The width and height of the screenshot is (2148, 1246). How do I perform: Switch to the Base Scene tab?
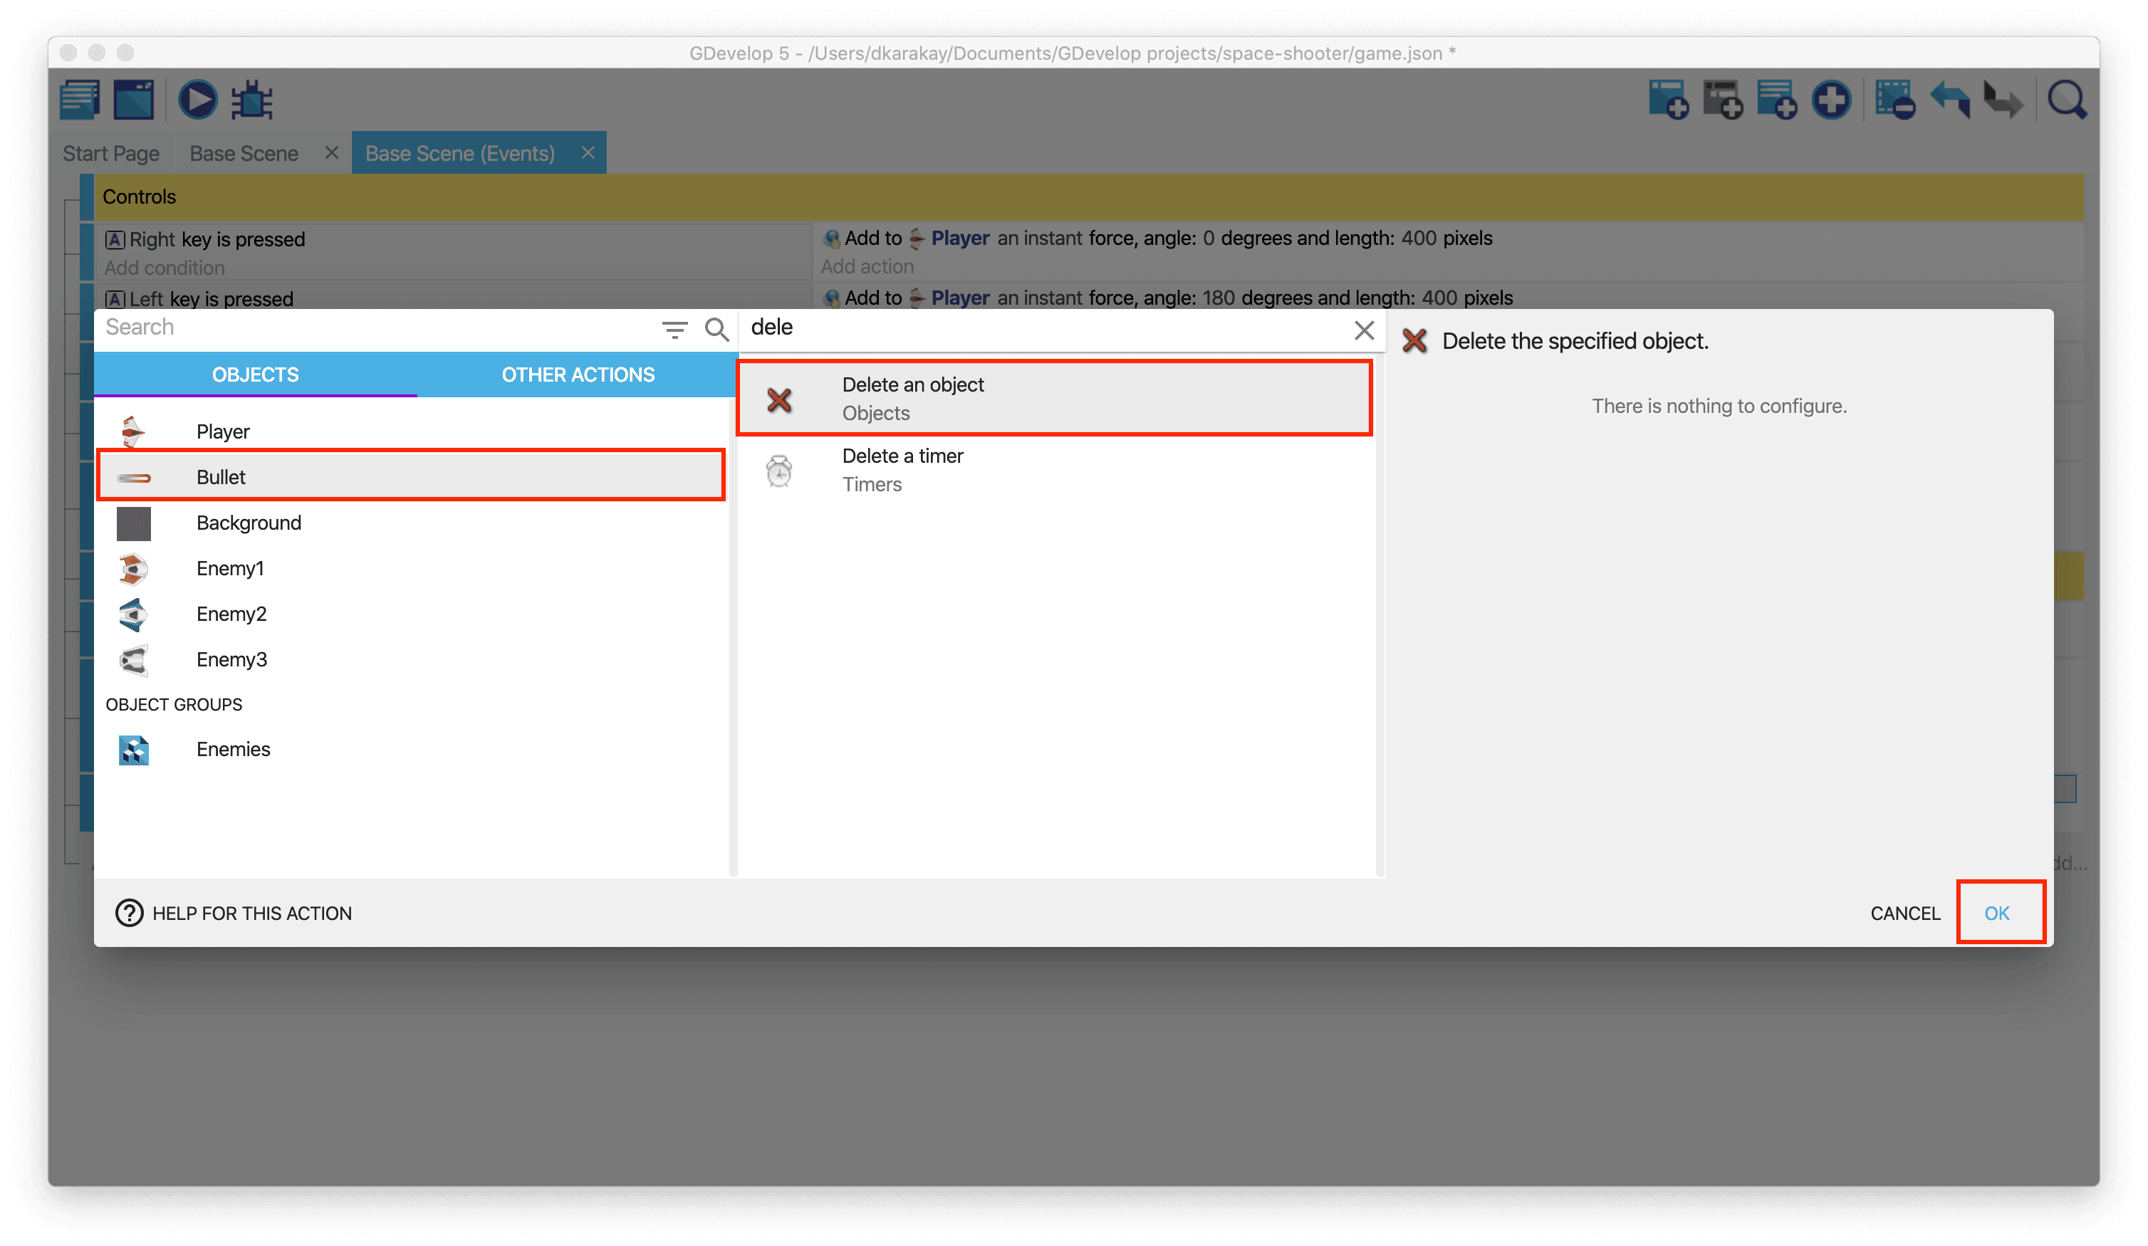[244, 153]
